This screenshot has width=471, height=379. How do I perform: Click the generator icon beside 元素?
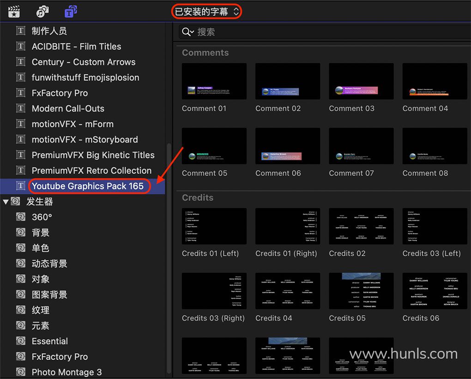(20, 325)
